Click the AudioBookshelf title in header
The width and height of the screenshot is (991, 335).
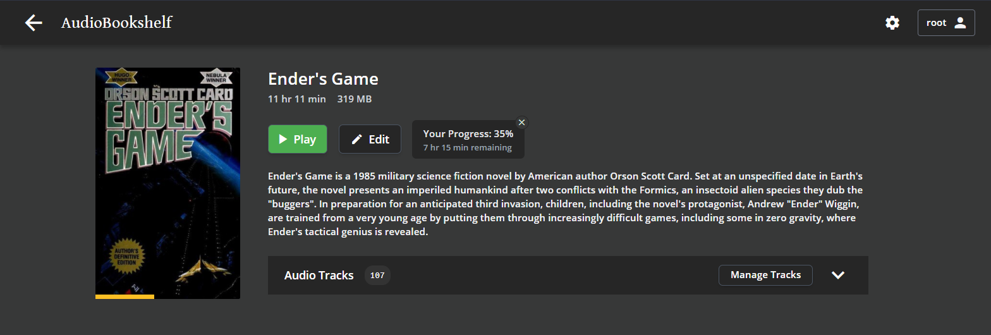tap(116, 23)
